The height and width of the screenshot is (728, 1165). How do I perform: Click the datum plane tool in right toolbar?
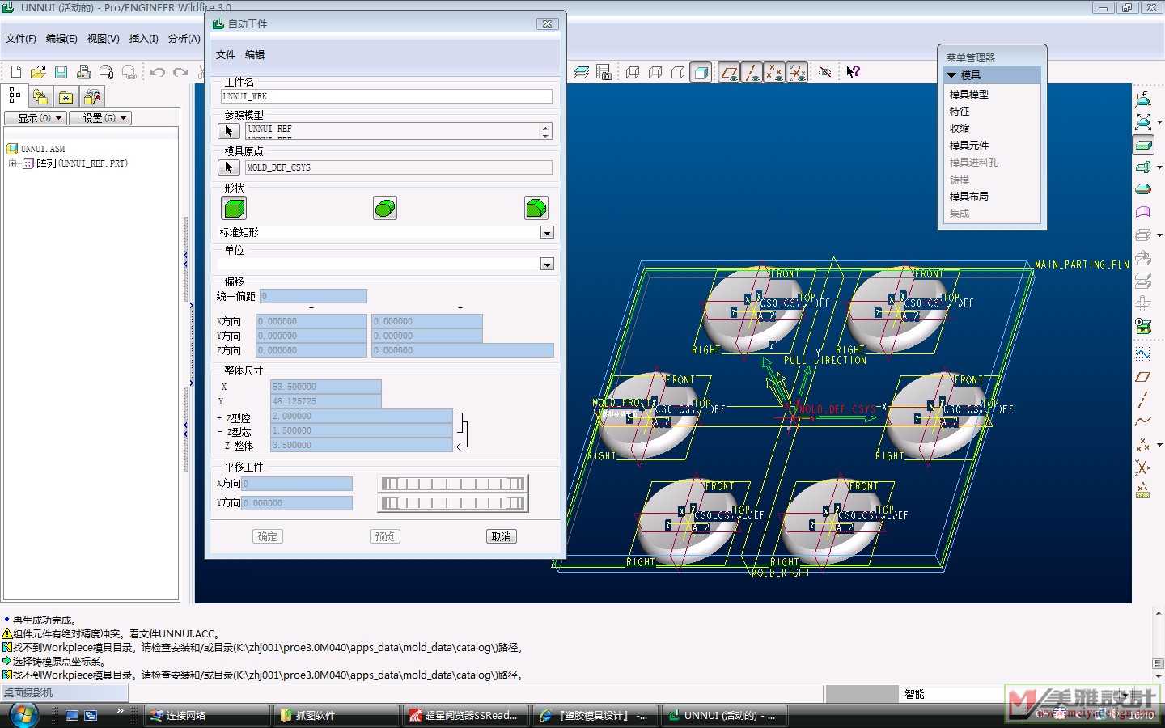click(1143, 377)
